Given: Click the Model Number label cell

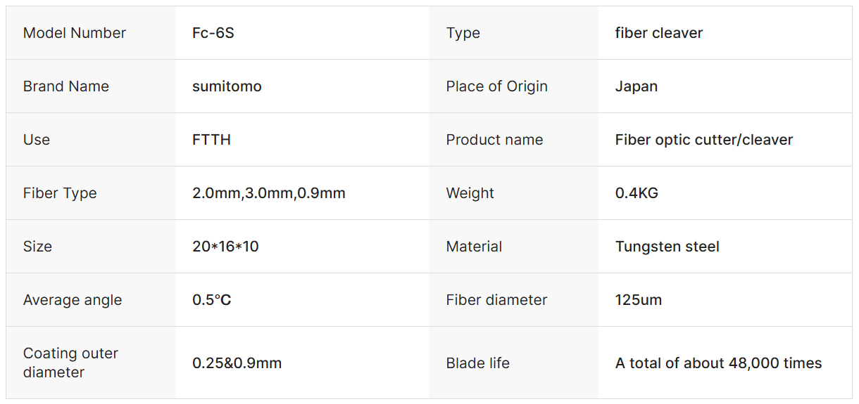Looking at the screenshot, I should tap(75, 33).
